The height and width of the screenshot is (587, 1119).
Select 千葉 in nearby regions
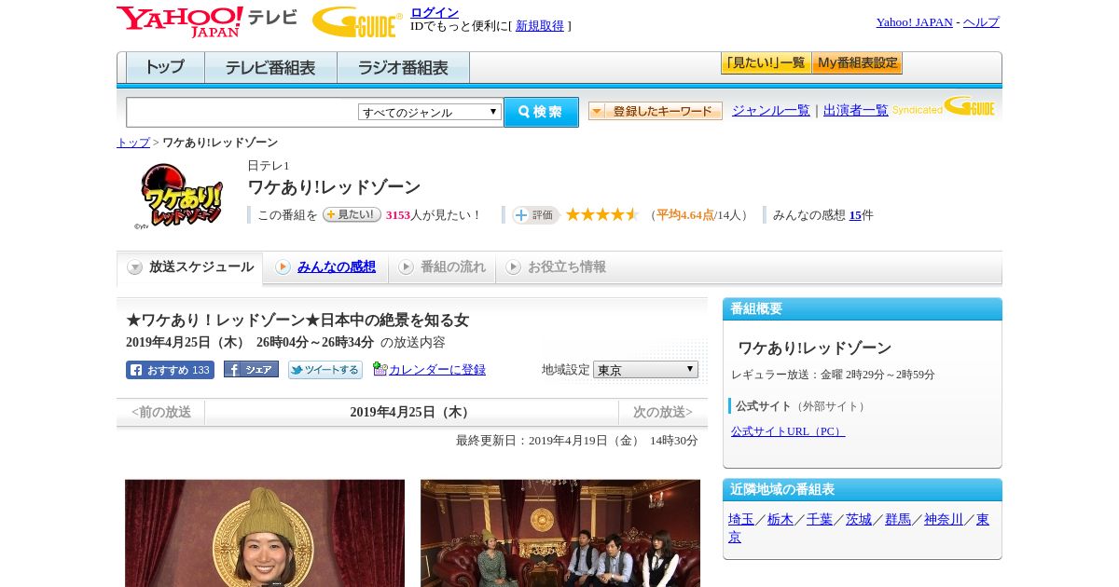coord(820,520)
